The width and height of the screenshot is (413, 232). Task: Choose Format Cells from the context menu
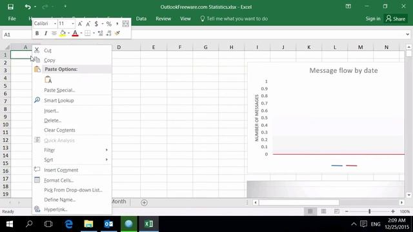(x=72, y=180)
